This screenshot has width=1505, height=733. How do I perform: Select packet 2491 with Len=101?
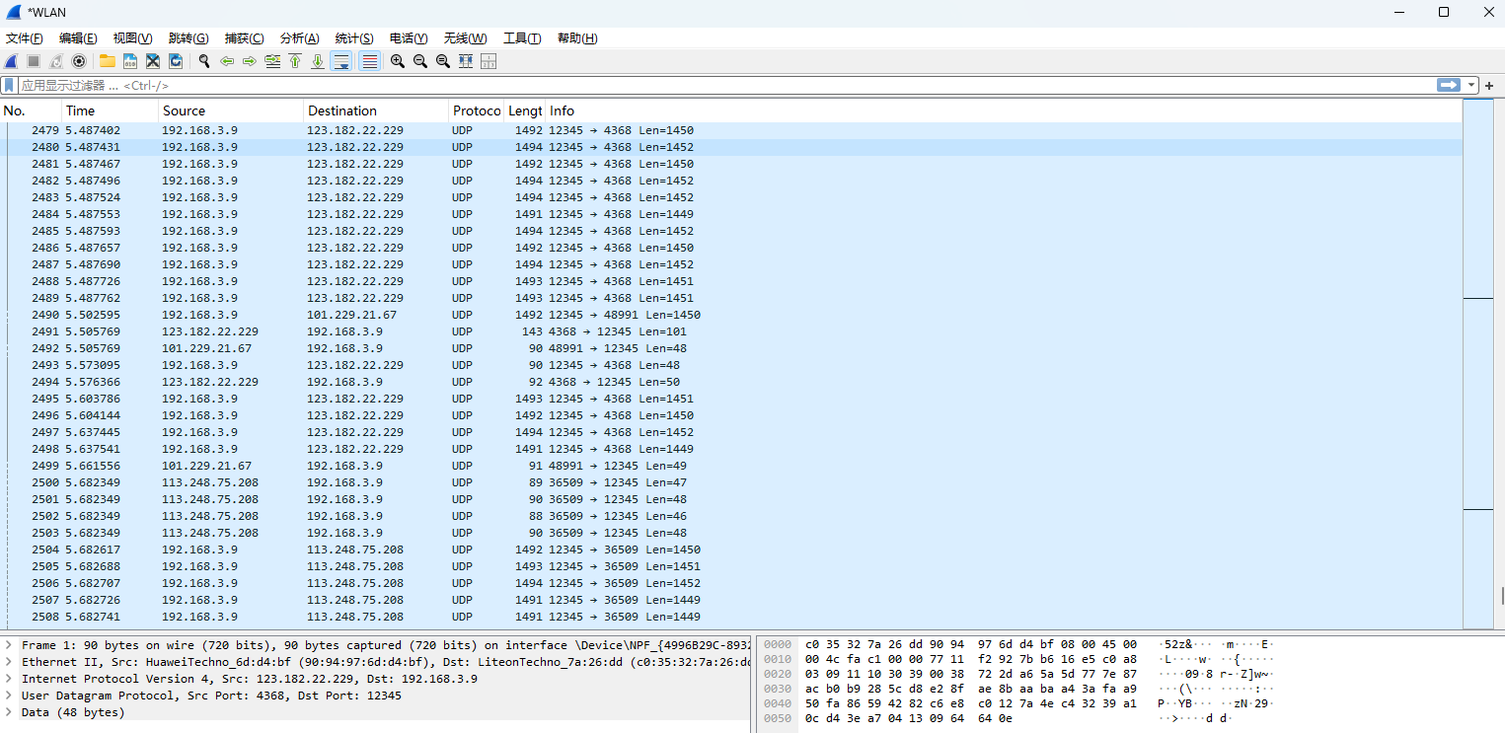(731, 331)
